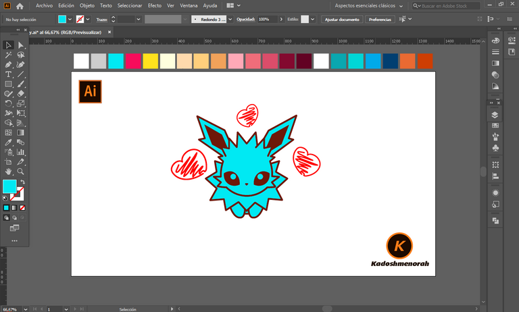Enable Draw Behind mode
Image resolution: width=519 pixels, height=312 pixels.
14,217
